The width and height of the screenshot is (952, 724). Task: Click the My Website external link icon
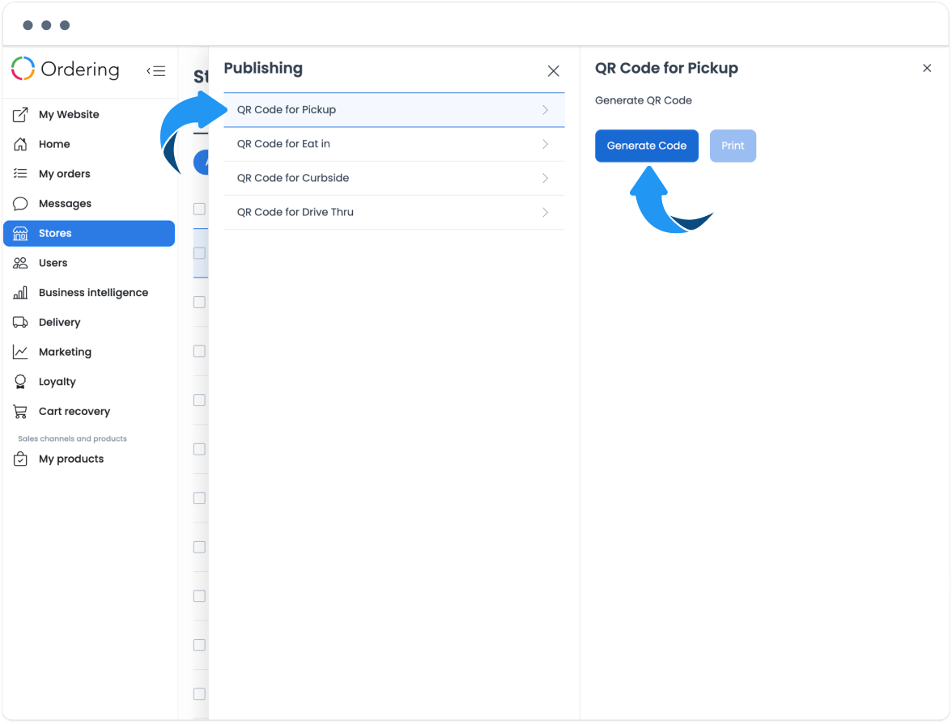click(20, 114)
